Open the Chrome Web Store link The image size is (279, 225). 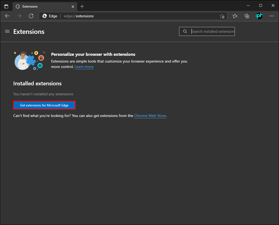[x=150, y=116]
